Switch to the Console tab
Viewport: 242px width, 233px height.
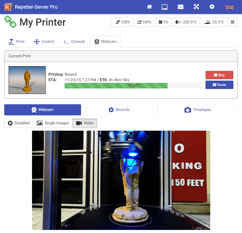click(74, 42)
